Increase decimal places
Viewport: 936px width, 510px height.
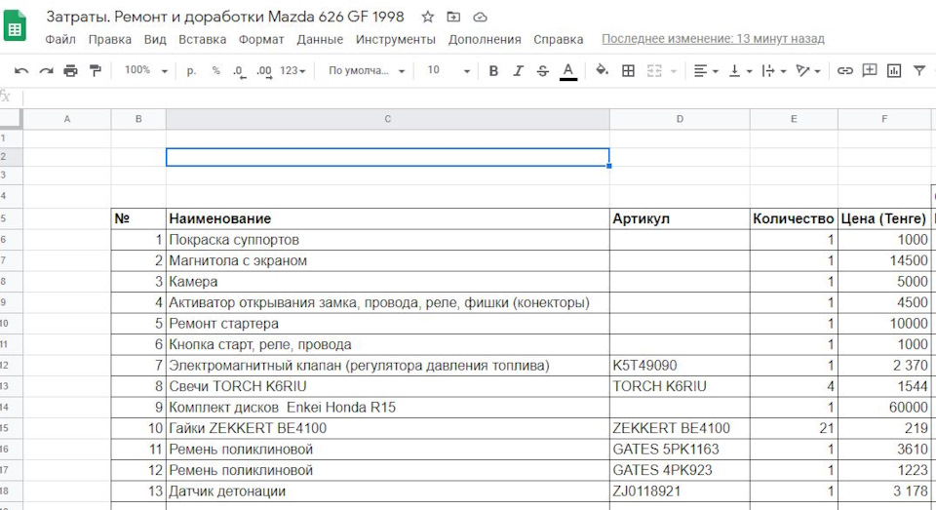264,71
